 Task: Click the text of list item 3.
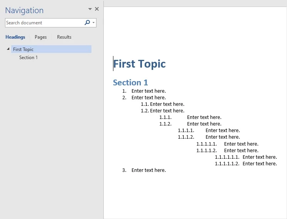click(x=149, y=170)
